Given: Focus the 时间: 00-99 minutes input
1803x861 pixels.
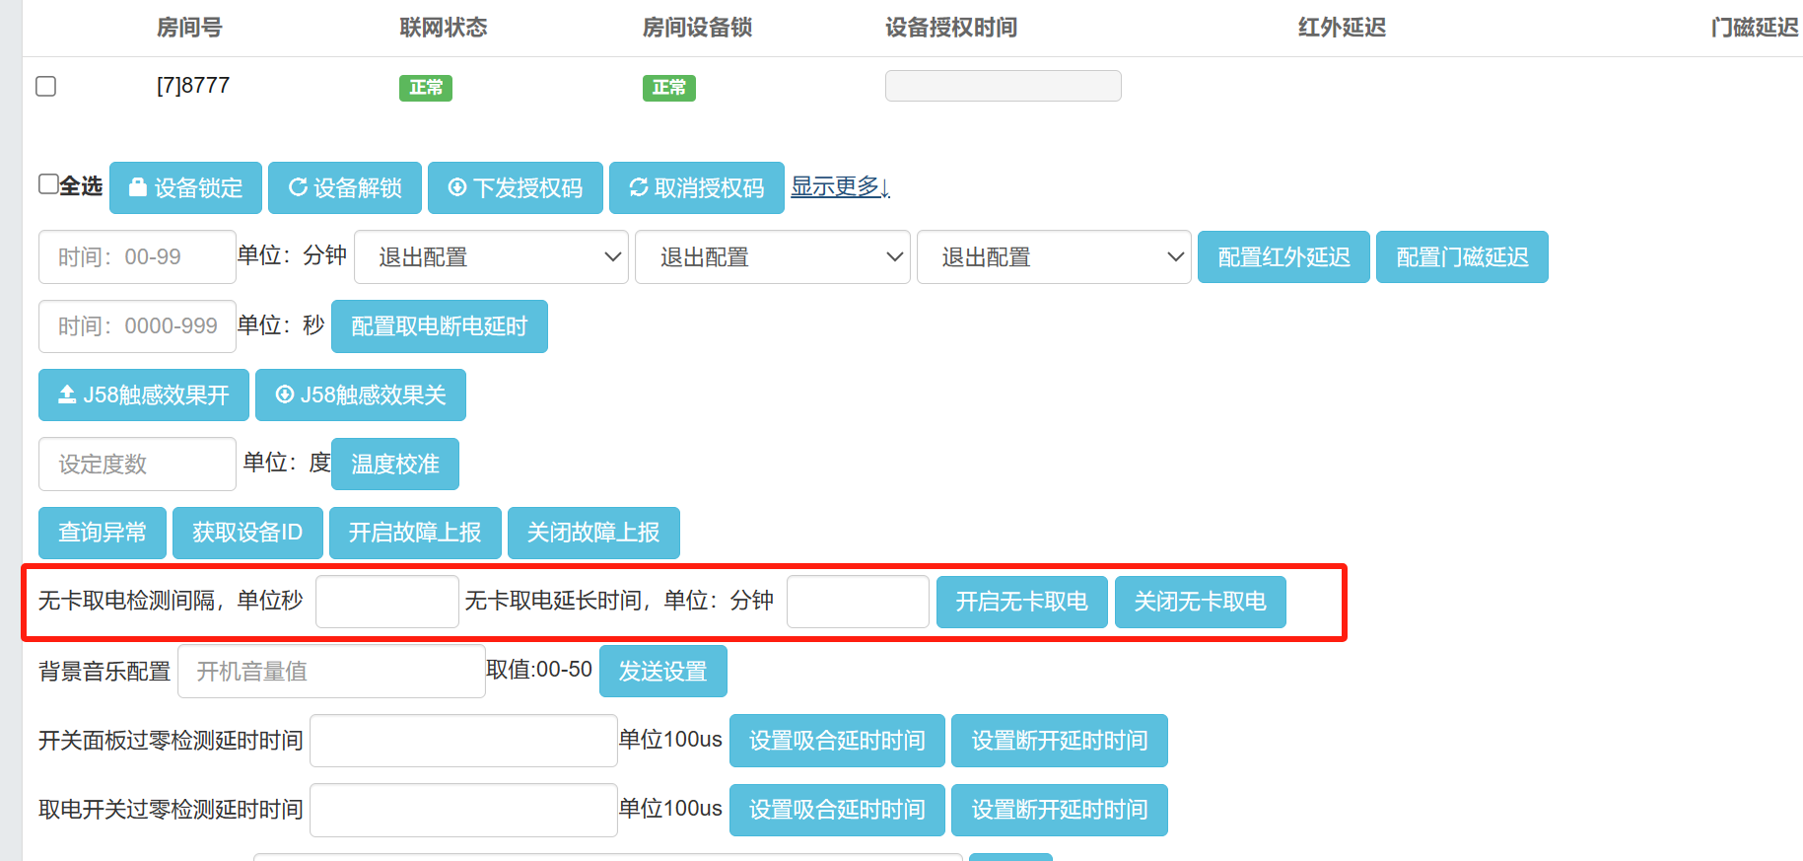Looking at the screenshot, I should point(137,257).
